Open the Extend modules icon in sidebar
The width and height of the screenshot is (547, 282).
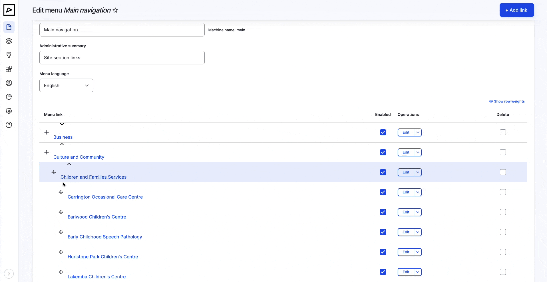9,69
